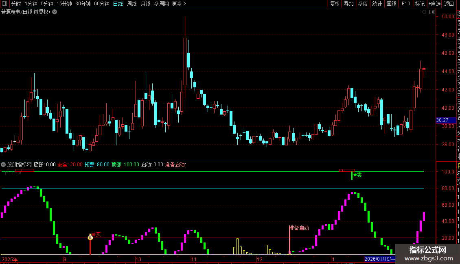Open dropdown next to 普源精电 title
This screenshot has width=460, height=264.
[x=55, y=12]
